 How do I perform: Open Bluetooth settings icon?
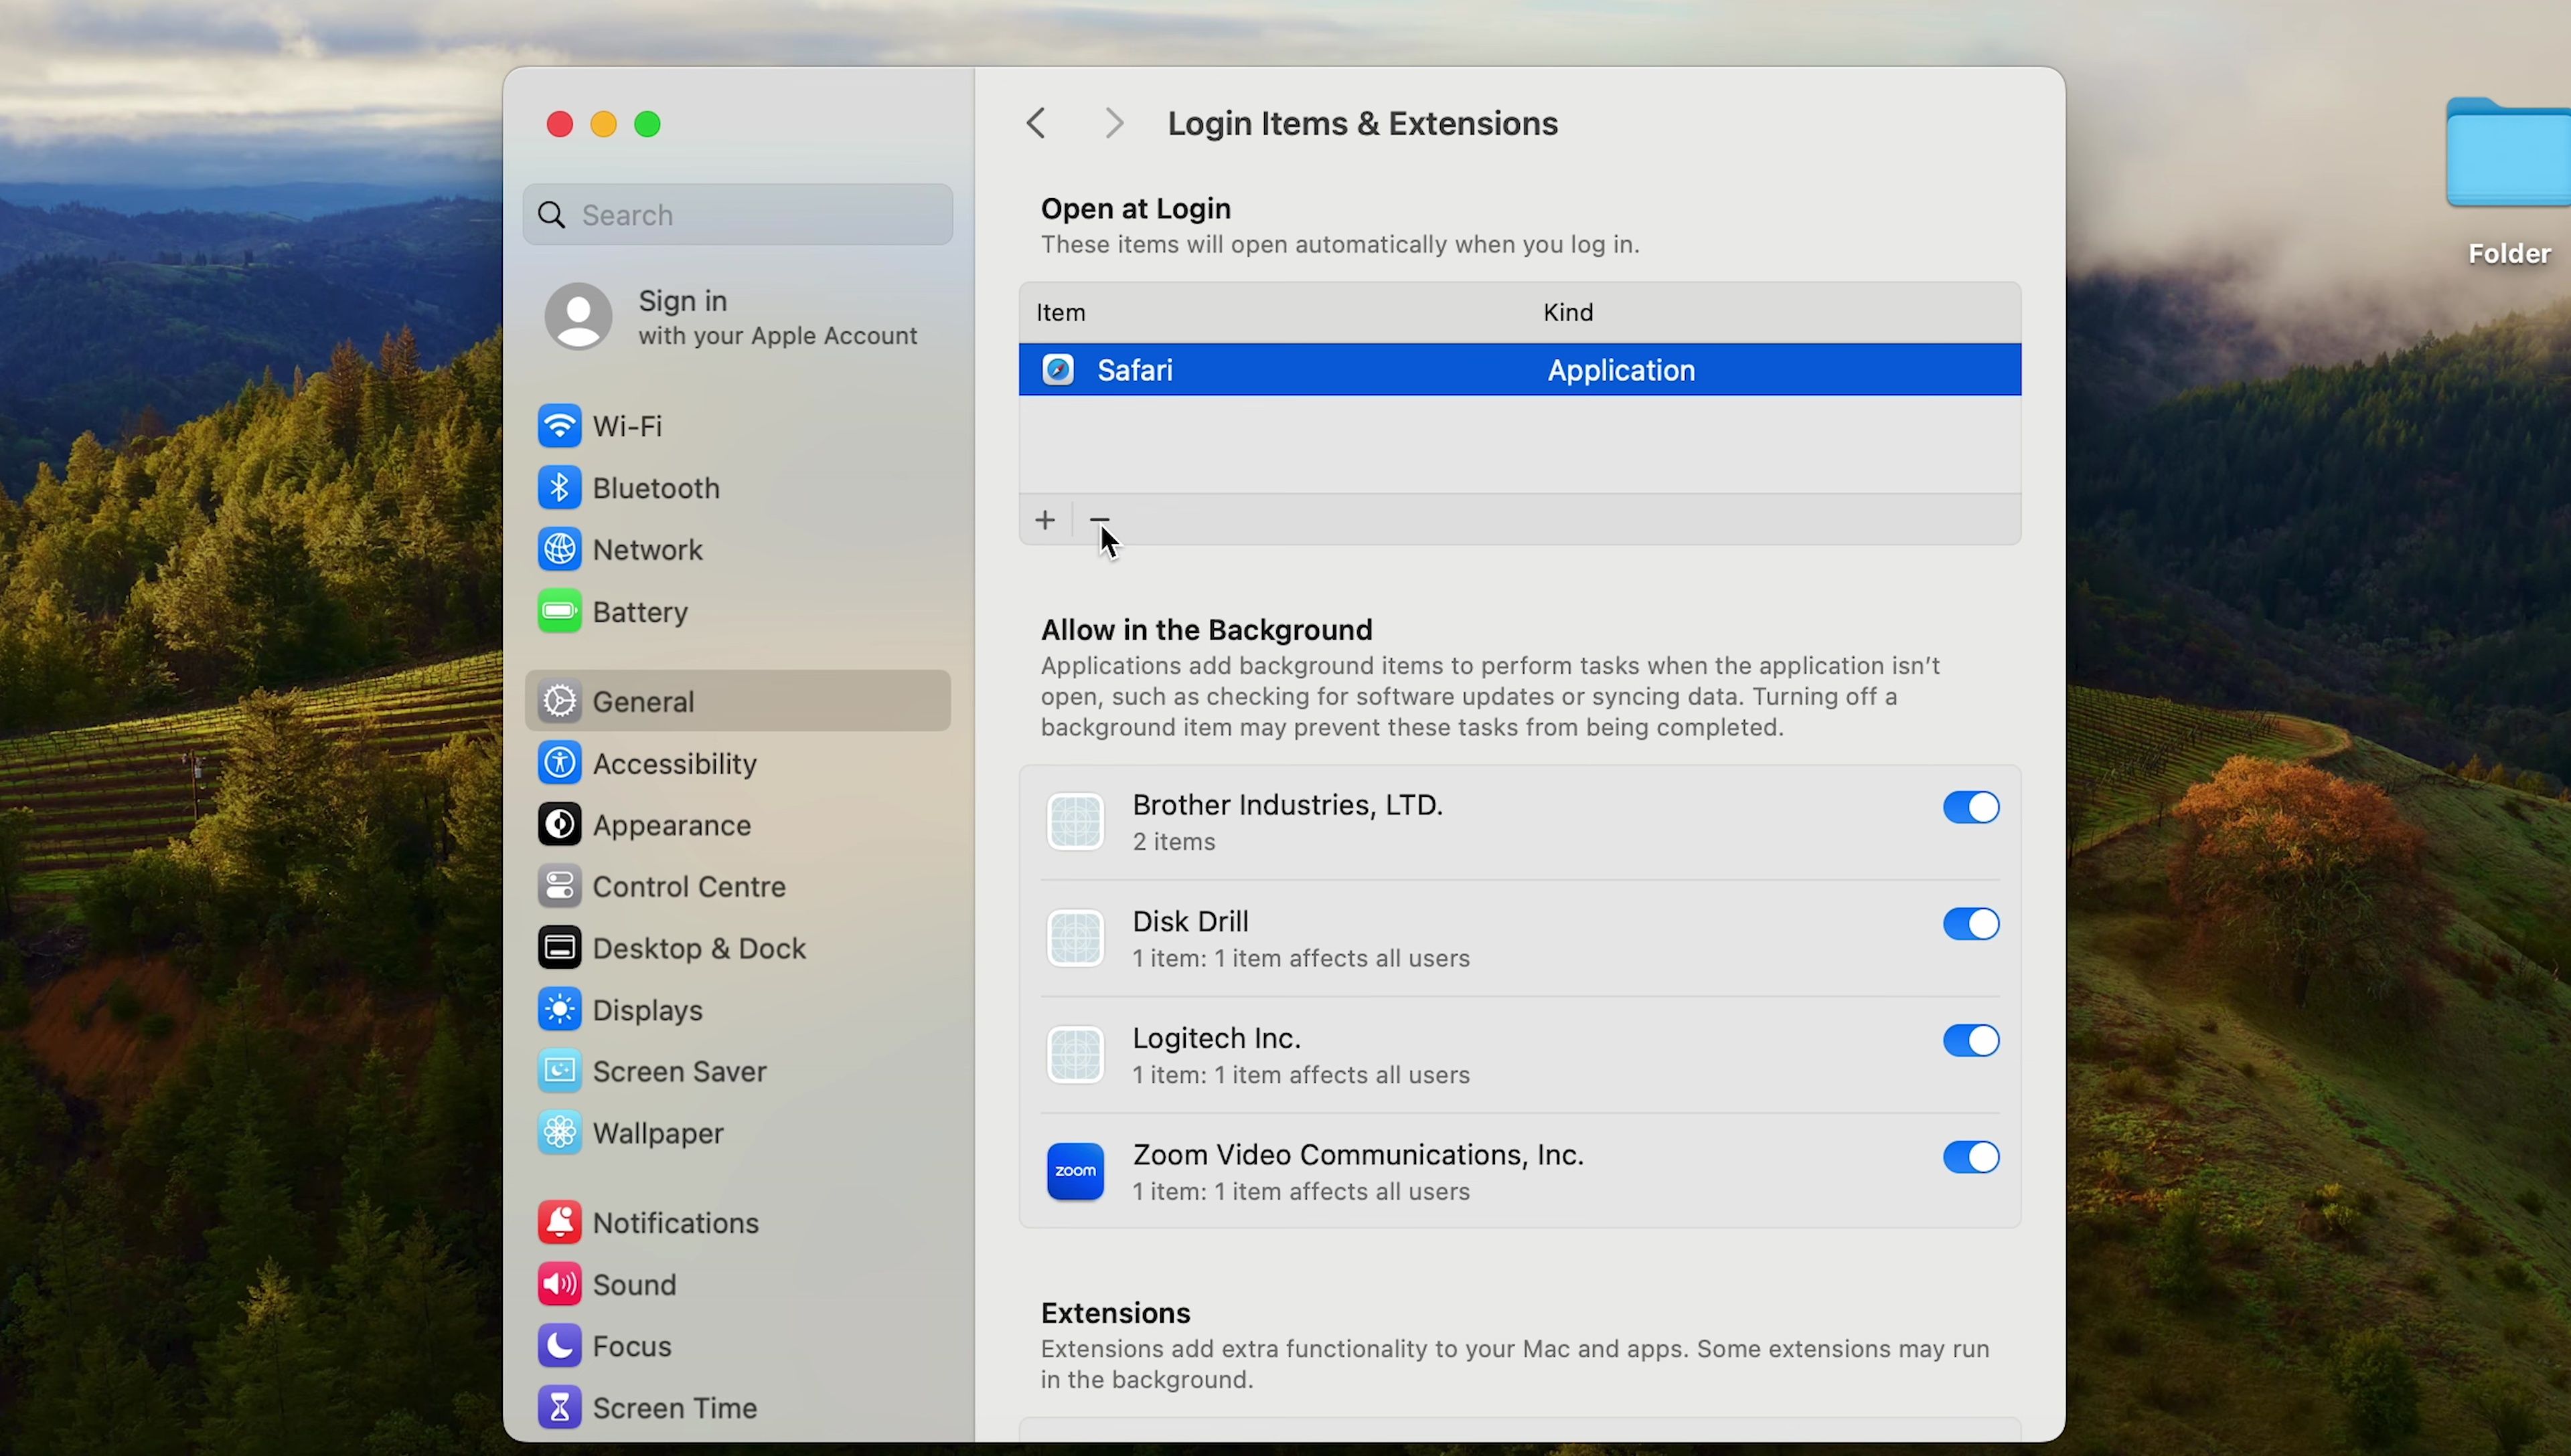tap(559, 488)
